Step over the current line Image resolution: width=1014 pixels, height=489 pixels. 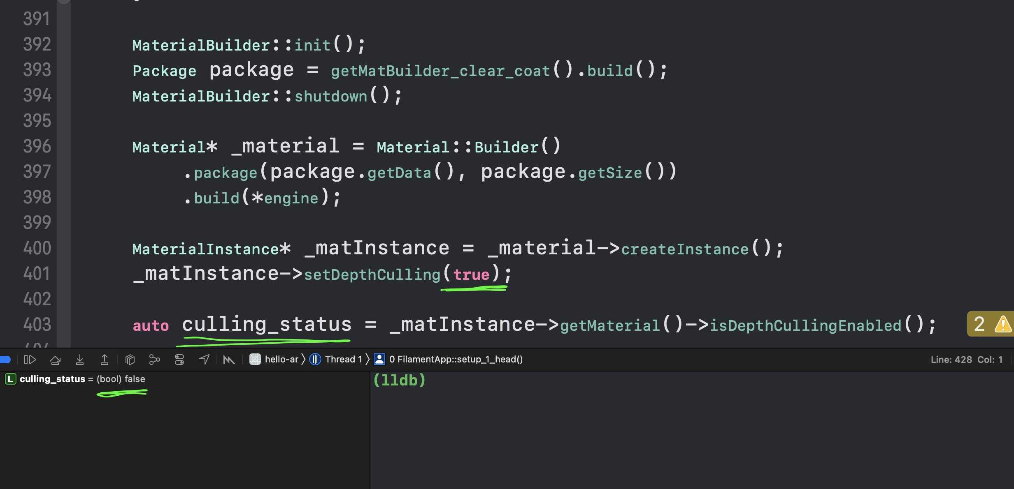coord(55,359)
